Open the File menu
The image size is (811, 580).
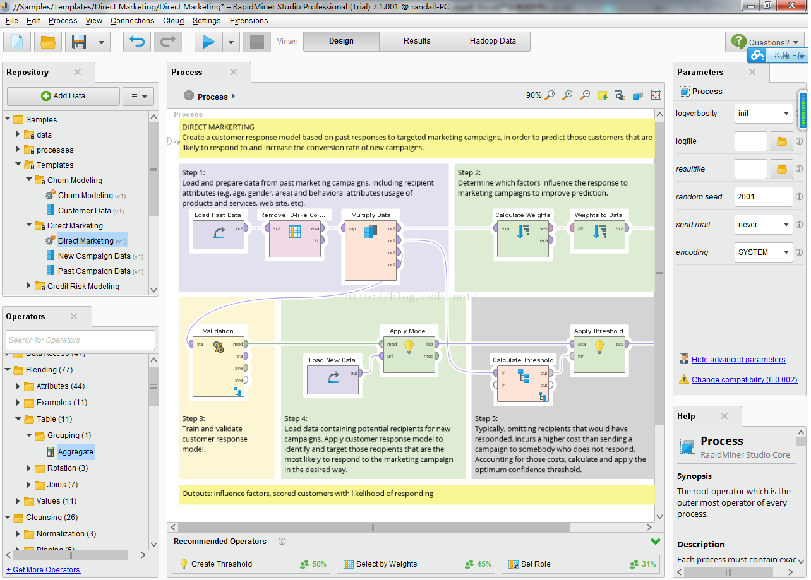[x=12, y=21]
